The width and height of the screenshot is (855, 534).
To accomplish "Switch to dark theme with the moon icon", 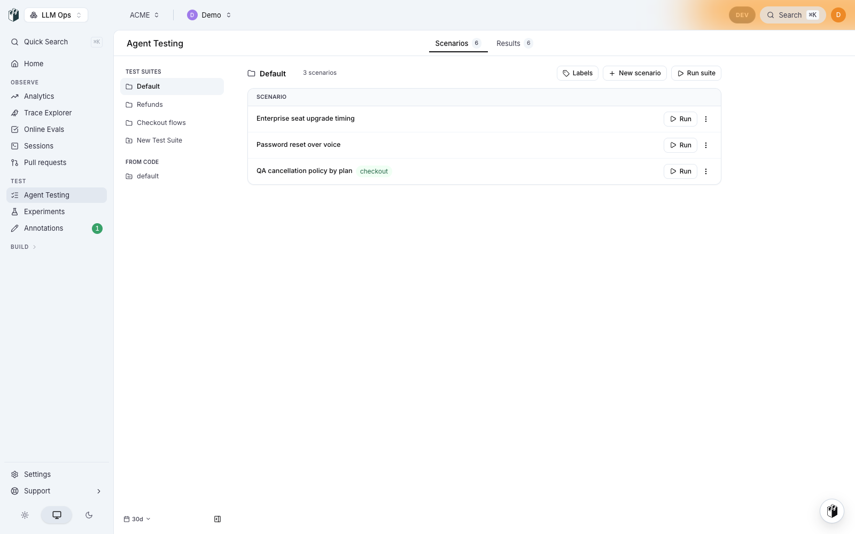I will tap(89, 515).
